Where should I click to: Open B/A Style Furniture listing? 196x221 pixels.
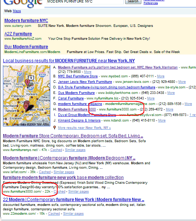[x=106, y=87]
